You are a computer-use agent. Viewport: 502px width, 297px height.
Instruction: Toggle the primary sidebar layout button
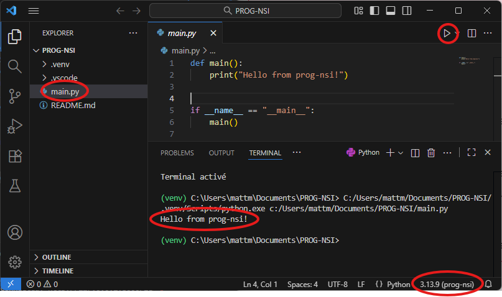pyautogui.click(x=374, y=11)
